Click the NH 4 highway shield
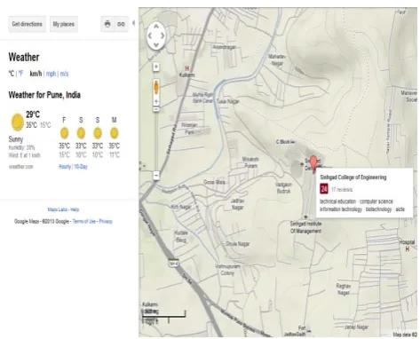This screenshot has width=420, height=339. coord(173,262)
